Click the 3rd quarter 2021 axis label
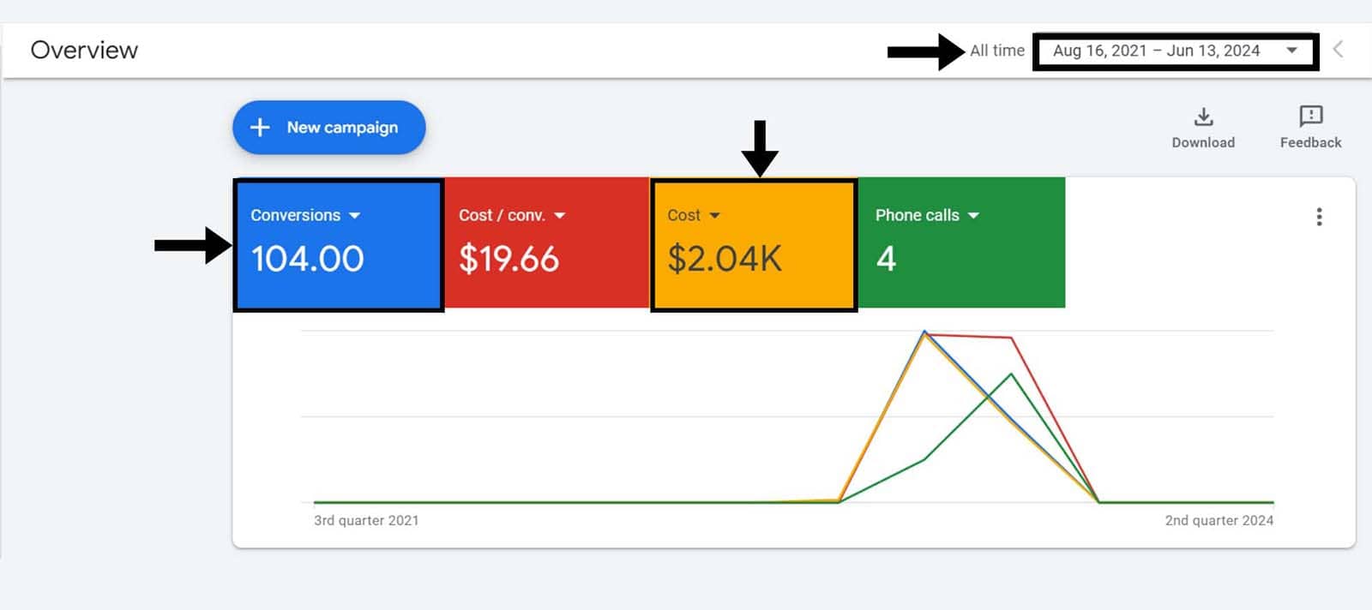Viewport: 1372px width, 610px height. pos(366,520)
